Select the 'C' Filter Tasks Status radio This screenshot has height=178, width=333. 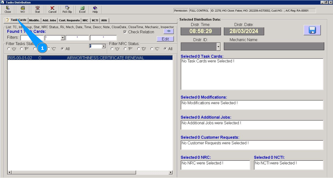pyautogui.click(x=49, y=49)
